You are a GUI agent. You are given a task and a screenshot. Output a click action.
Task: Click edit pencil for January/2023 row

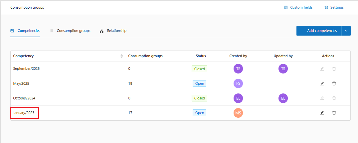click(x=322, y=113)
